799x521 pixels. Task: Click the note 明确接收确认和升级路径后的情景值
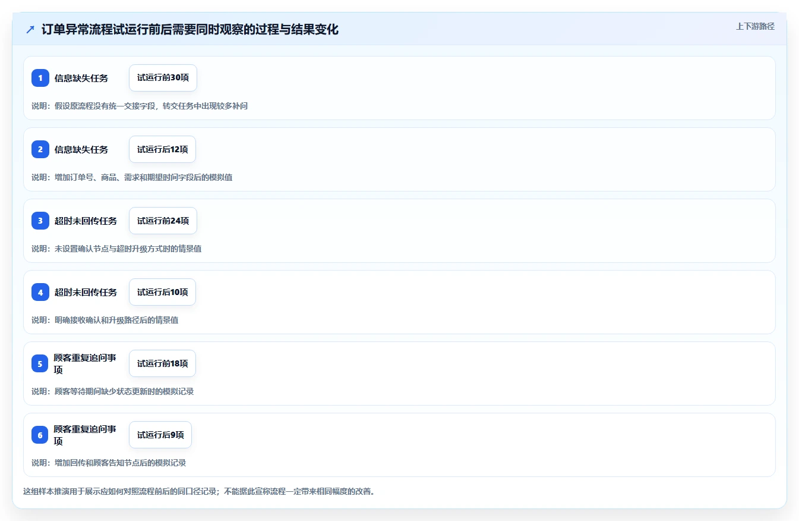point(105,320)
